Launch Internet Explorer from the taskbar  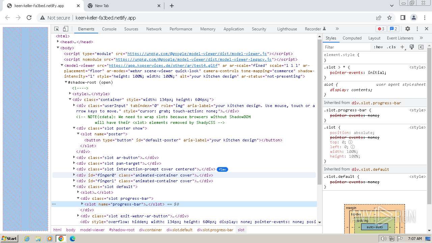point(27,239)
